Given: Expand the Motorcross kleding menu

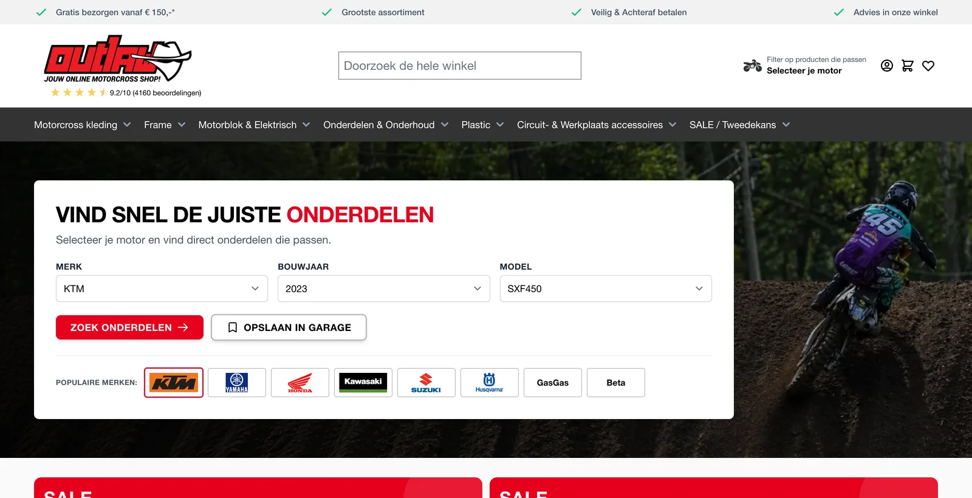Looking at the screenshot, I should click(x=83, y=124).
